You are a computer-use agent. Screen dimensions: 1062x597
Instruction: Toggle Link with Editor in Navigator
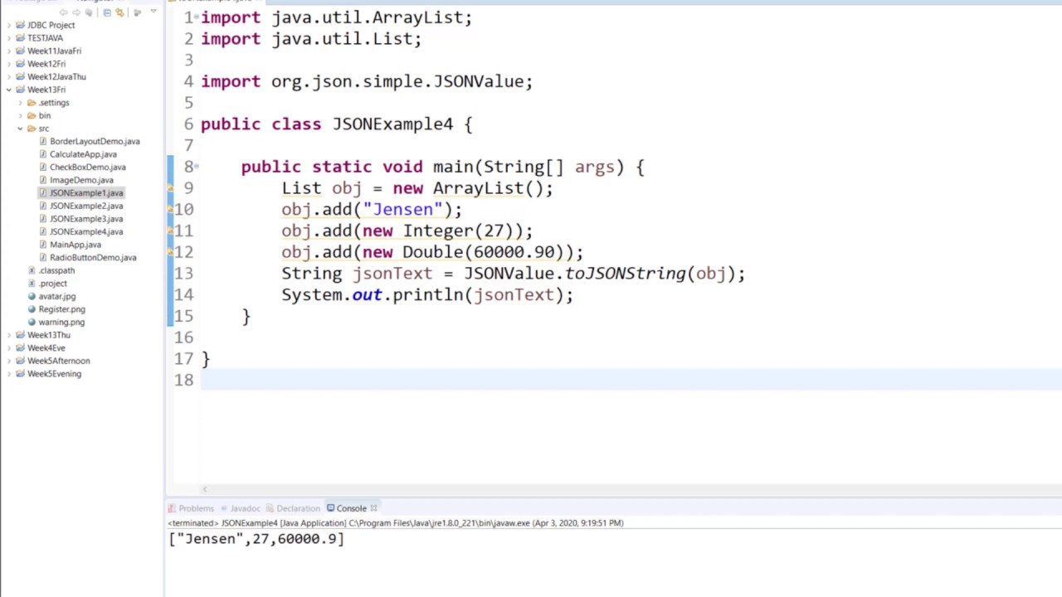pos(119,12)
